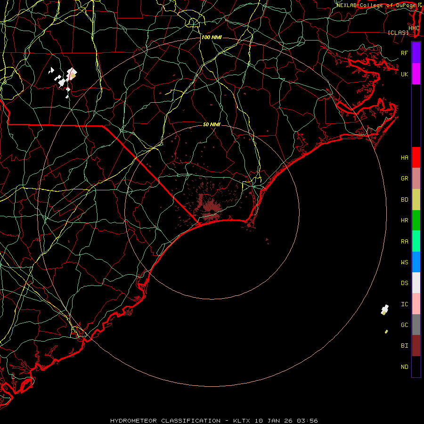Click the purple RF legend color swatch

[416, 53]
